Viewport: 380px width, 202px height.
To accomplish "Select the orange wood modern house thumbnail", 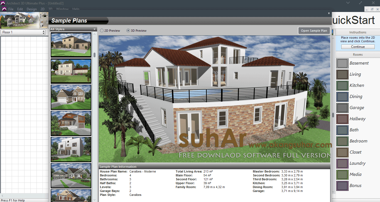I will click(x=71, y=123).
